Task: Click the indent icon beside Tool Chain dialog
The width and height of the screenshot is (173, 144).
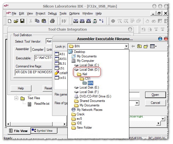Action: click(x=150, y=30)
